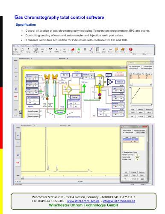
Task: Select the 'OFF' event row in events table
Action: point(130,141)
